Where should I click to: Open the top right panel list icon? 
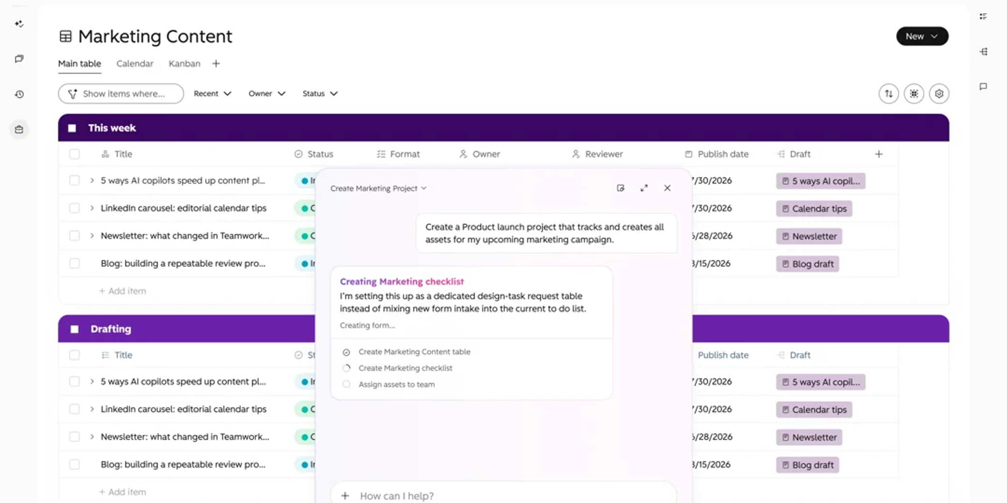click(x=983, y=16)
